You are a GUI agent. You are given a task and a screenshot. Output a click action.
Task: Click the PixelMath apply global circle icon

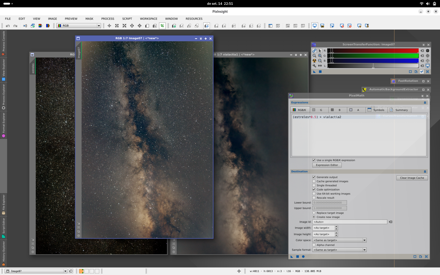303,257
